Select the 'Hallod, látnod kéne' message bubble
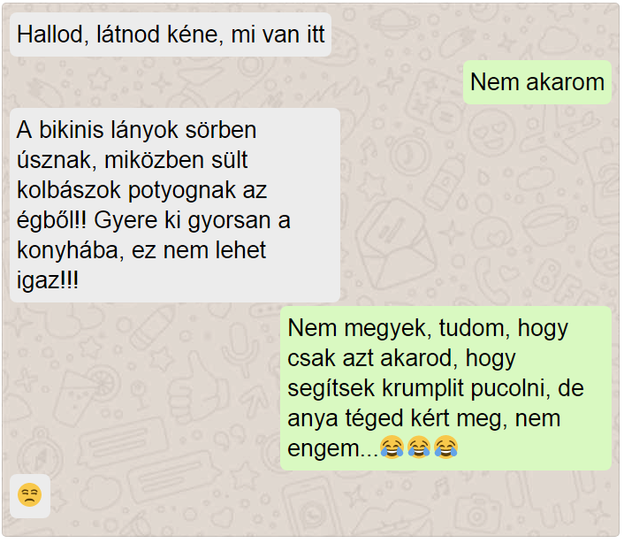The image size is (624, 543). (x=171, y=34)
